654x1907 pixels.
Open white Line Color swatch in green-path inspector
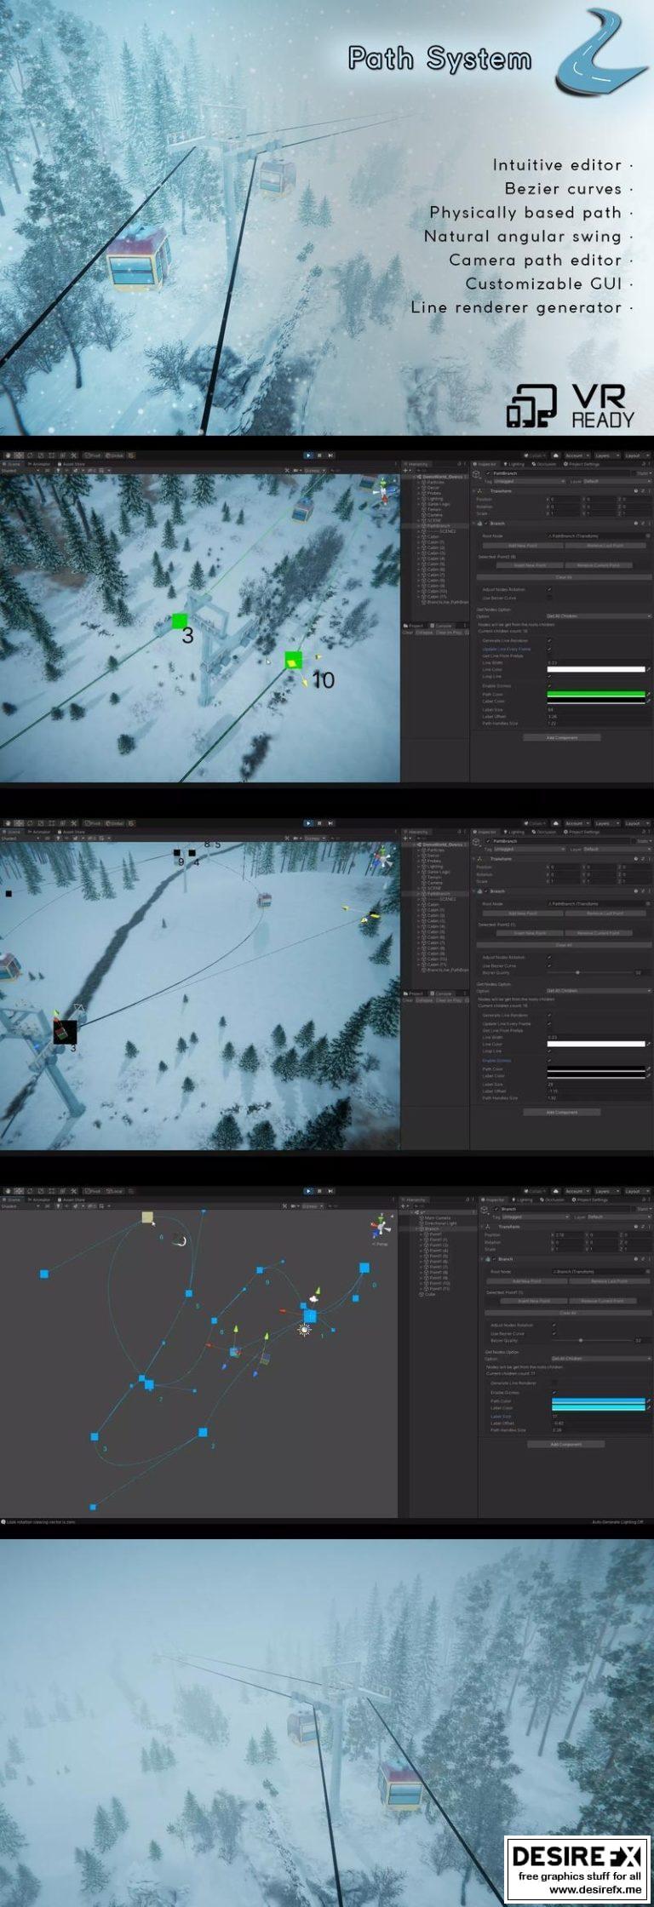pos(596,669)
